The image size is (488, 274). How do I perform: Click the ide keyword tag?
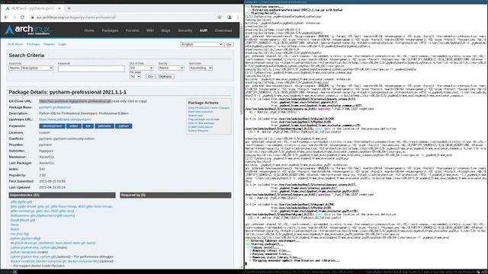tap(88, 126)
